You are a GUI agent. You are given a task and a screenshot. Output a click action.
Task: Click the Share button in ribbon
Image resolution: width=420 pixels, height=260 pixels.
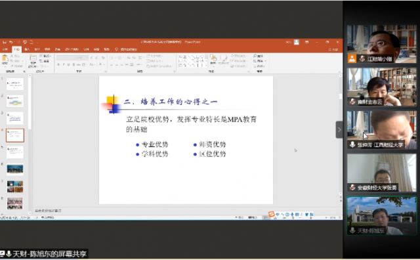click(x=333, y=49)
